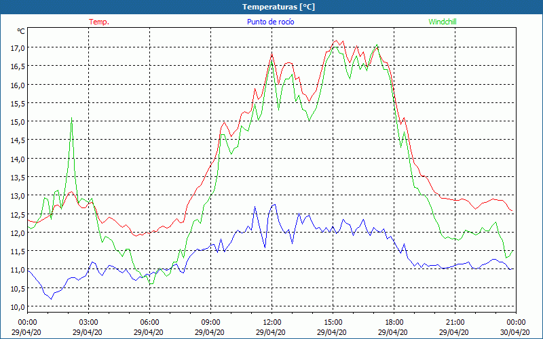Select the 10,5 y-axis value
Image resolution: width=543 pixels, height=339 pixels.
click(18, 289)
